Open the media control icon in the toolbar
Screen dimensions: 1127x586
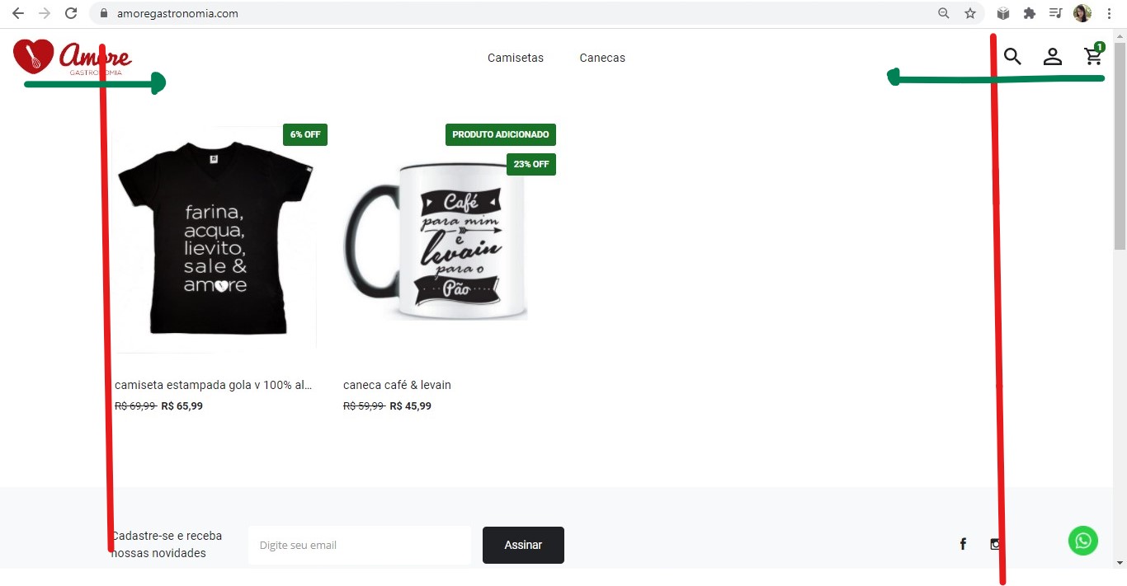click(x=1055, y=13)
